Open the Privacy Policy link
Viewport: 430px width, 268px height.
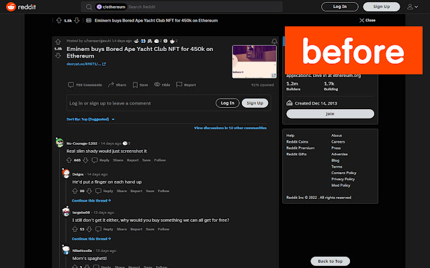[x=343, y=180]
